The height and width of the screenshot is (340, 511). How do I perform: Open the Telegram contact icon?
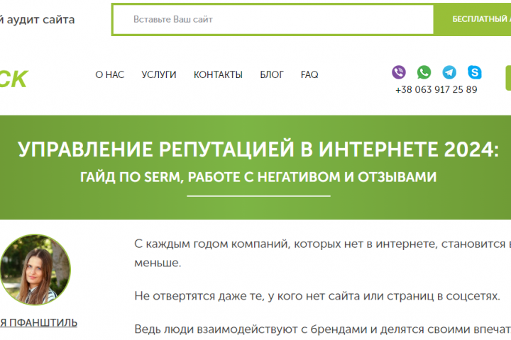coord(449,72)
